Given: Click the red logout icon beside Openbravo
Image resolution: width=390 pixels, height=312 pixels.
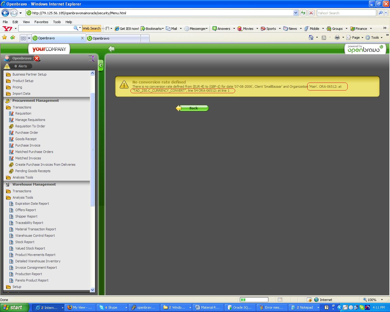Looking at the screenshot, I should (37, 58).
